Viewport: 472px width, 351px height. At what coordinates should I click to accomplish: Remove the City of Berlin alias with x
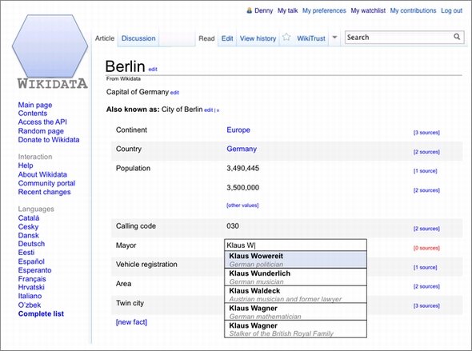(218, 110)
